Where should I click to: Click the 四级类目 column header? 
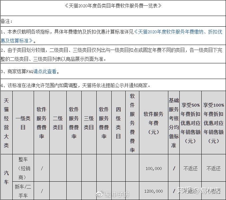[x=118, y=123]
